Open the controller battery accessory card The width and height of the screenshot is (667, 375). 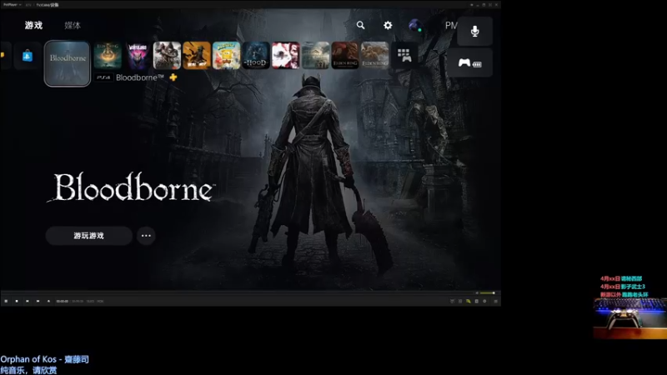(x=469, y=63)
